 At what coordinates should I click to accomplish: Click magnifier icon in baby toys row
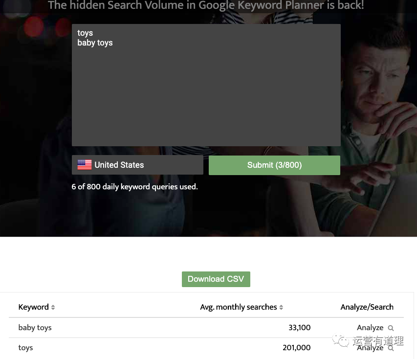click(391, 328)
